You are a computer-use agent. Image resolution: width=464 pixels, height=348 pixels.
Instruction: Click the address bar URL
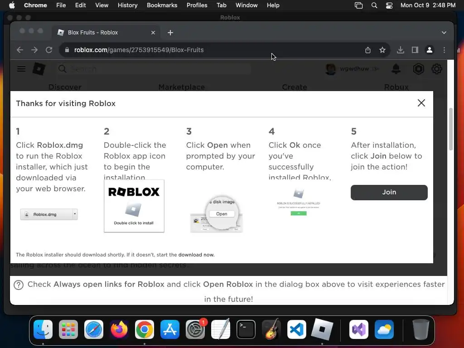[x=139, y=50]
